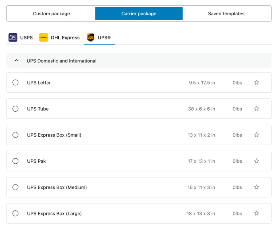Choose the UPS Tube radio option
The height and width of the screenshot is (233, 280).
tap(15, 109)
